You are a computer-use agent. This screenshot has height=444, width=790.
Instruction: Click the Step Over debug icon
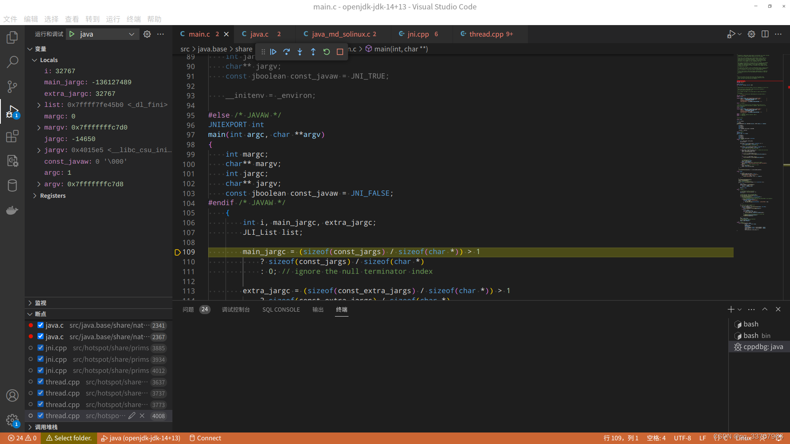click(x=287, y=51)
